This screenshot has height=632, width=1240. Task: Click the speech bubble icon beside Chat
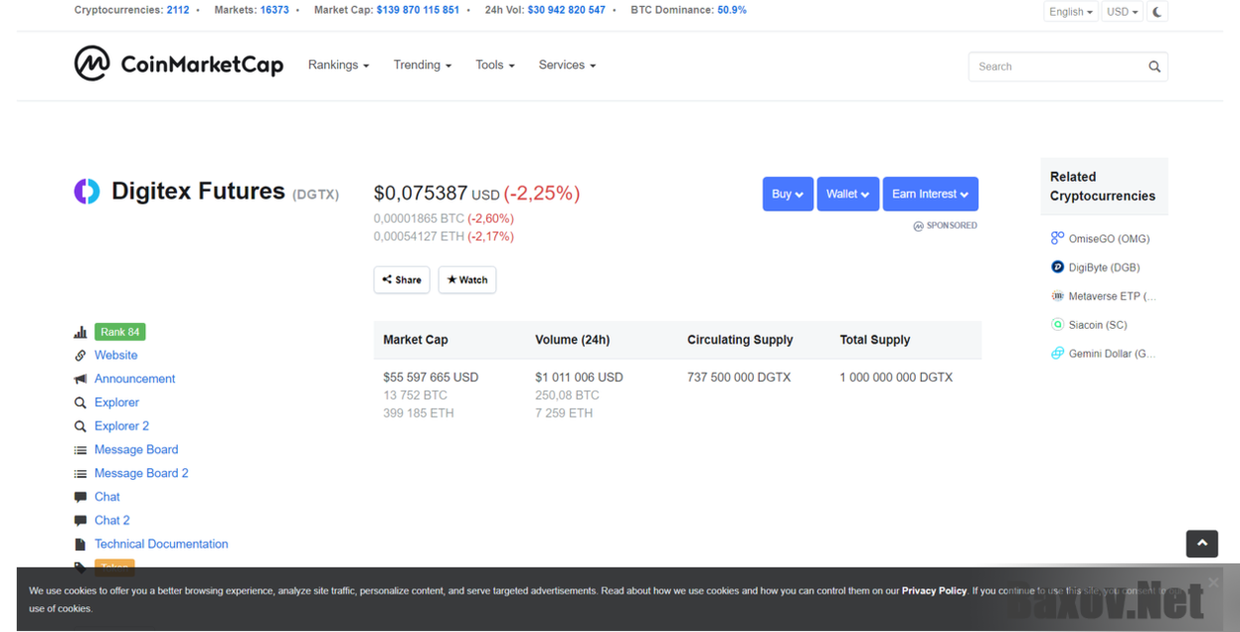[81, 497]
